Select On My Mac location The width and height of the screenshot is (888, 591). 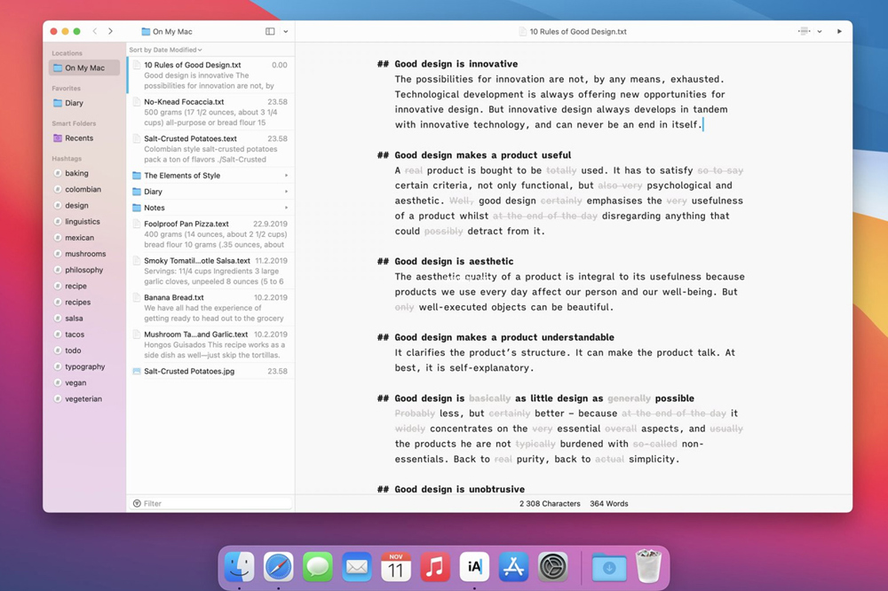click(84, 68)
